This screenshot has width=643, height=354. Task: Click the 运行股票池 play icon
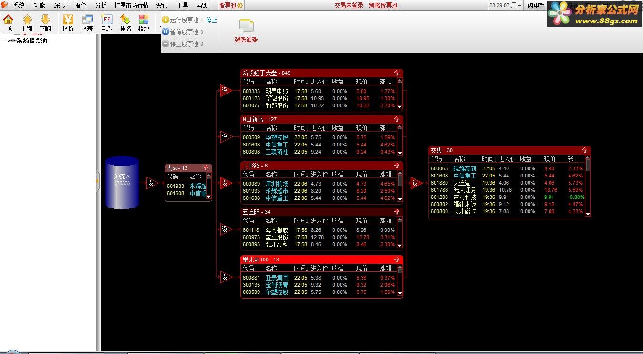[x=166, y=20]
